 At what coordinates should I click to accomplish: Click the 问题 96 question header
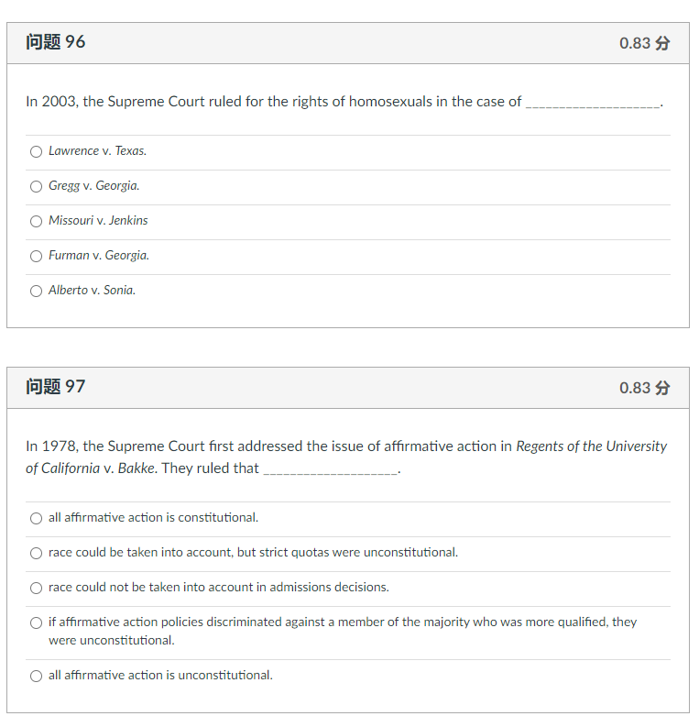point(56,42)
